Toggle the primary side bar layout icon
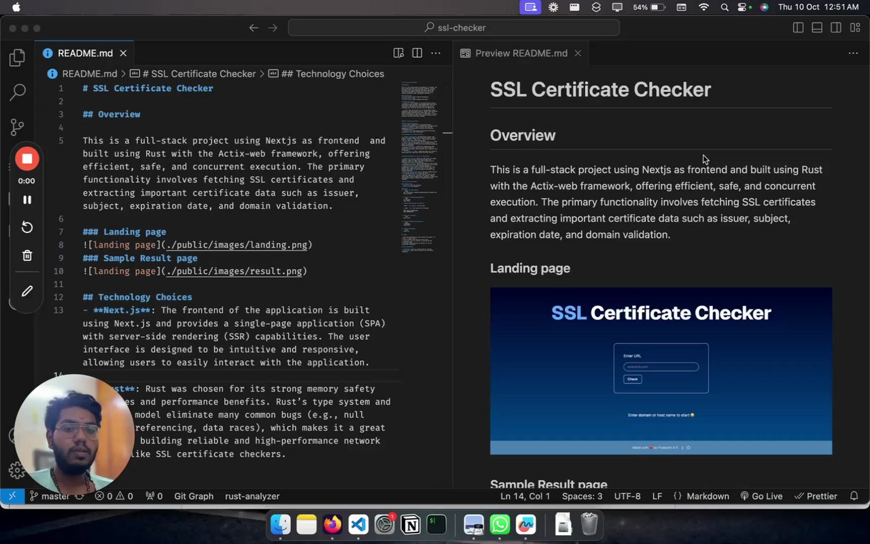The image size is (870, 544). (x=798, y=28)
